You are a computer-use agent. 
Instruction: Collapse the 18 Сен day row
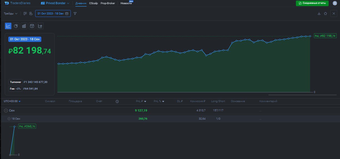pyautogui.click(x=9, y=119)
